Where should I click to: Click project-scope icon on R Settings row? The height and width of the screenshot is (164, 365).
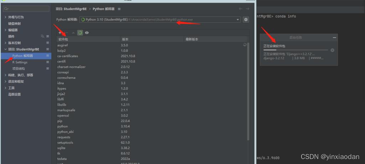click(48, 62)
